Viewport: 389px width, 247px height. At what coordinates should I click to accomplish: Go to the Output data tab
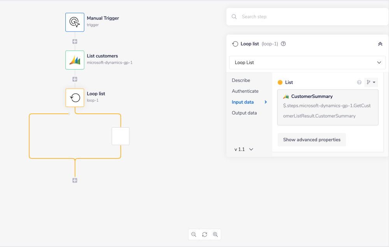click(x=244, y=113)
